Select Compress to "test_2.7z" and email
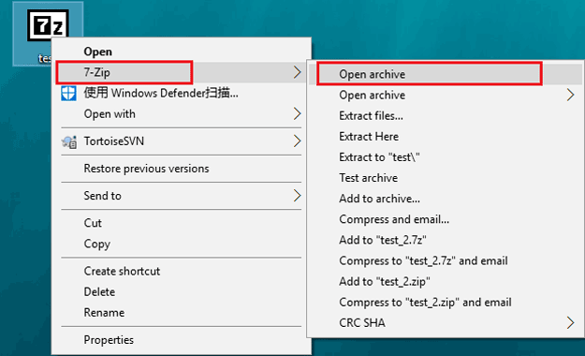585x356 pixels. pyautogui.click(x=423, y=260)
